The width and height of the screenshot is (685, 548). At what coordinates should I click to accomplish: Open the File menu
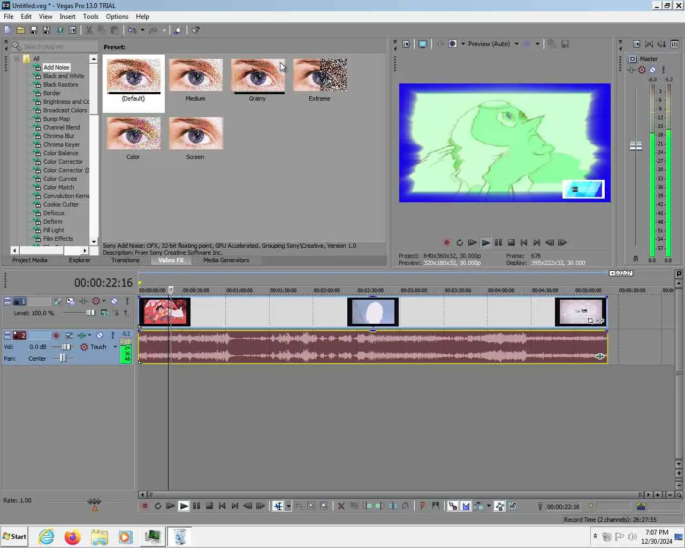click(x=9, y=17)
